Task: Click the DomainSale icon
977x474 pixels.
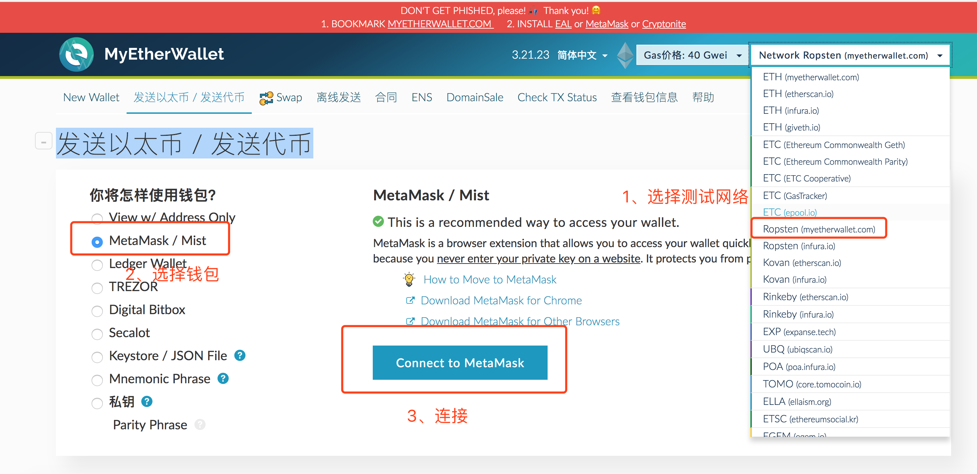Action: (x=475, y=98)
